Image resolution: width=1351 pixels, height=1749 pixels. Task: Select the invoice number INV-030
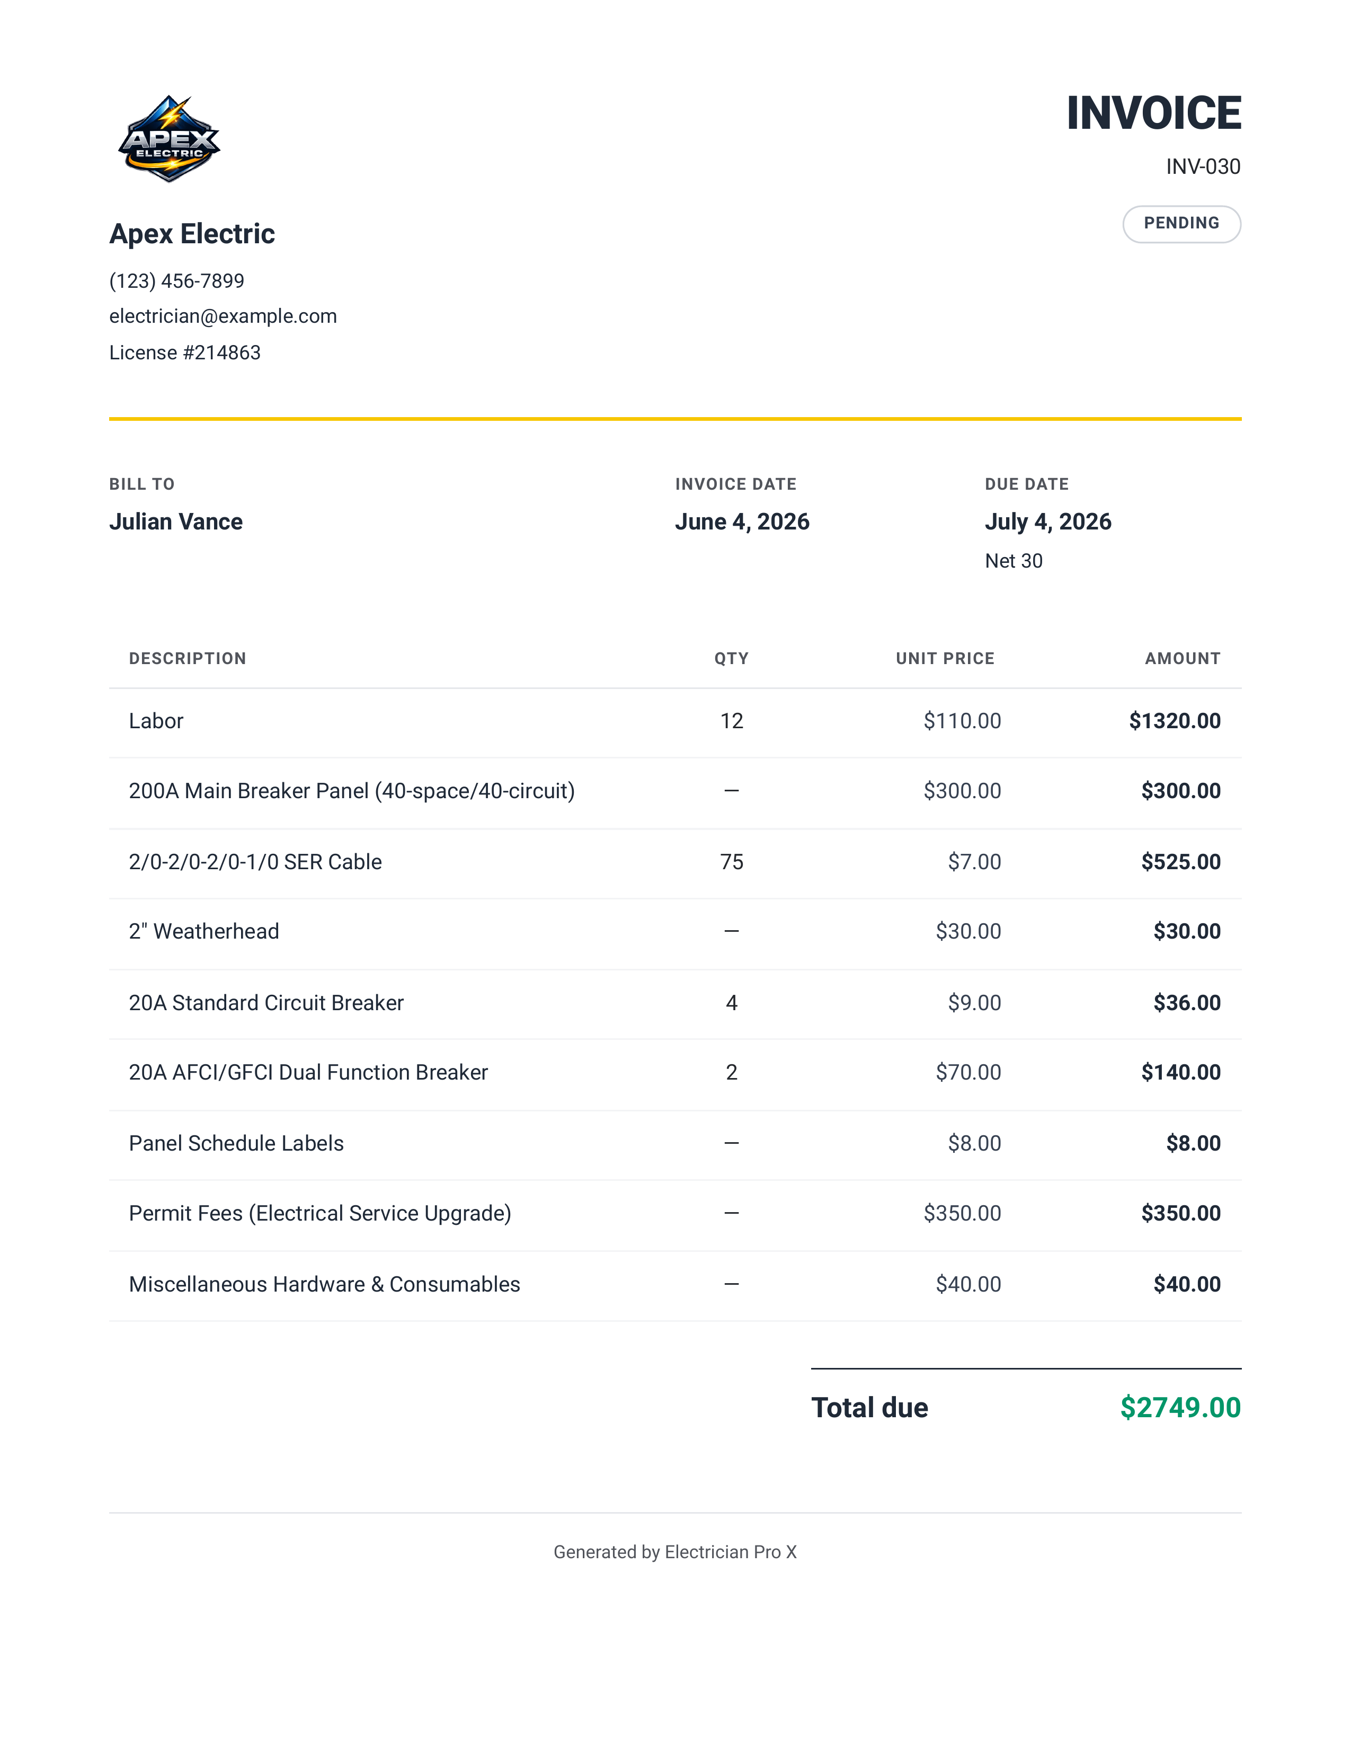coord(1203,166)
